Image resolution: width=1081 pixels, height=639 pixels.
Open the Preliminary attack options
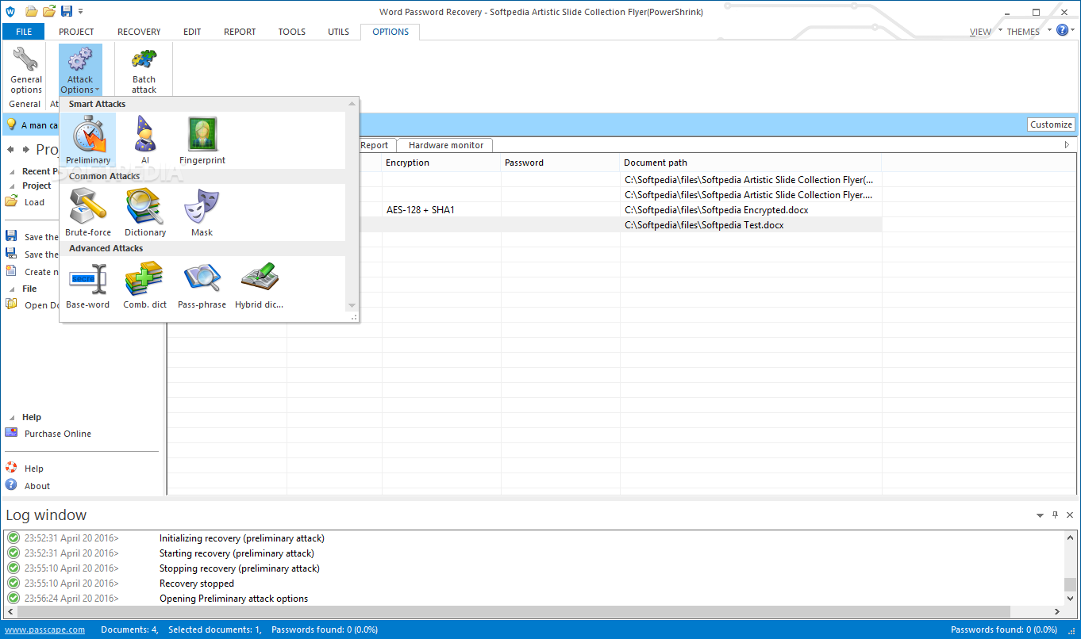tap(88, 140)
